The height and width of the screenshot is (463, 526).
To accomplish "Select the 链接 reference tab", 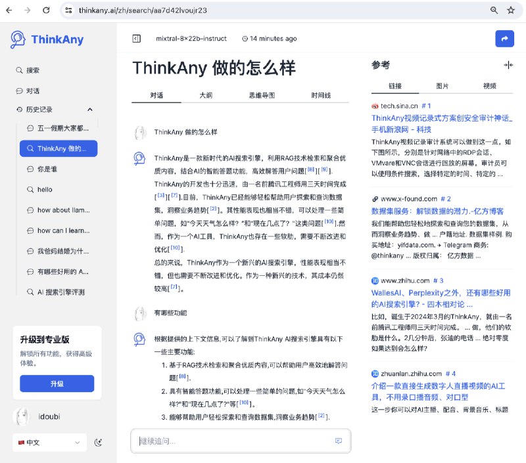I will tap(395, 86).
